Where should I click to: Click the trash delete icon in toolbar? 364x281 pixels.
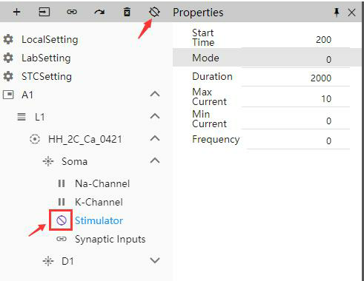127,12
